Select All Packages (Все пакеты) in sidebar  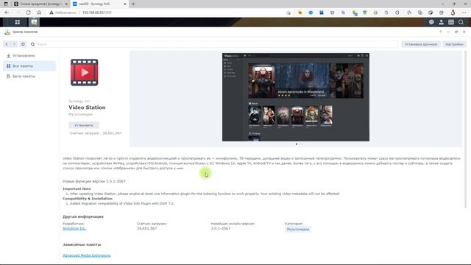pos(29,66)
